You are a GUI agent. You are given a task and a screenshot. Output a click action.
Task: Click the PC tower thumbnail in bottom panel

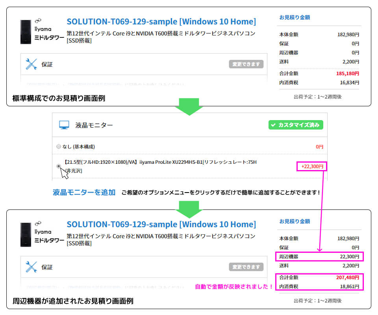[26, 235]
